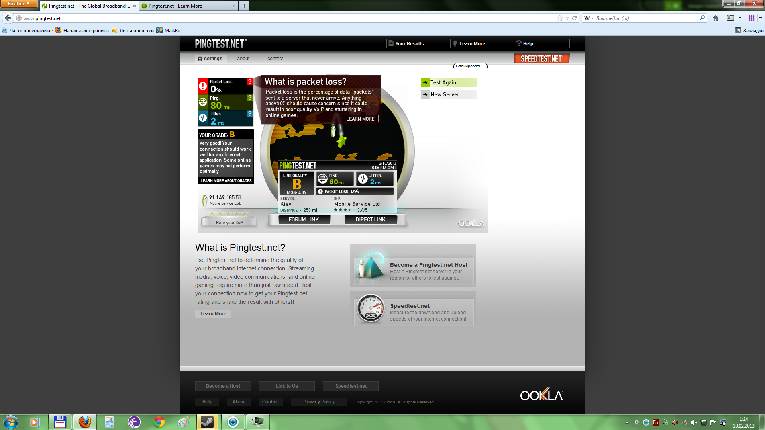The image size is (765, 430).
Task: Click the taskbar clock
Action: (x=743, y=422)
